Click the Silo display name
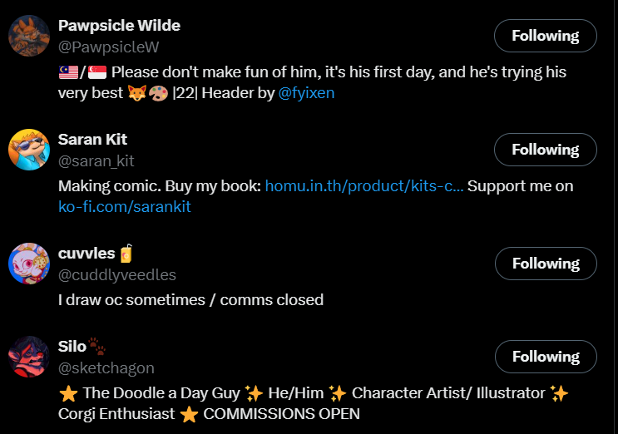Screen dimensions: 618x434 click(72, 346)
